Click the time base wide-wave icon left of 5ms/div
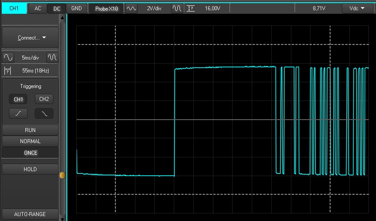 coord(8,58)
